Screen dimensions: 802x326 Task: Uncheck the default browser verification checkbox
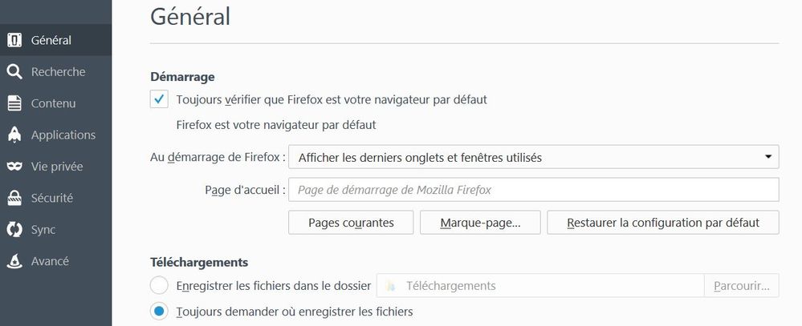(x=159, y=99)
